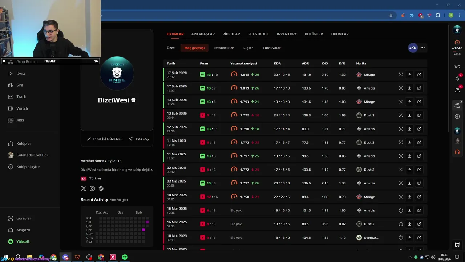465x262 pixels.
Task: Switch to the KULÜPLER tab
Action: coord(314,34)
